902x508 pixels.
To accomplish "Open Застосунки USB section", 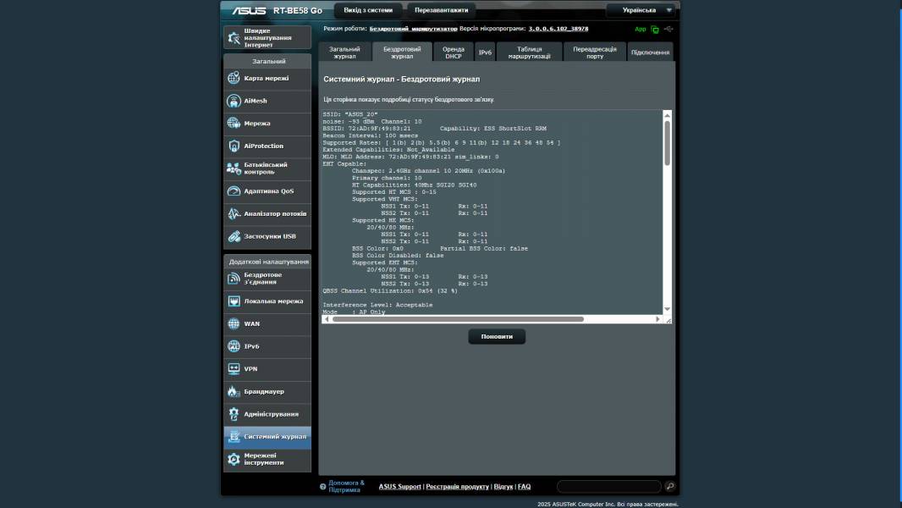I will tap(269, 236).
